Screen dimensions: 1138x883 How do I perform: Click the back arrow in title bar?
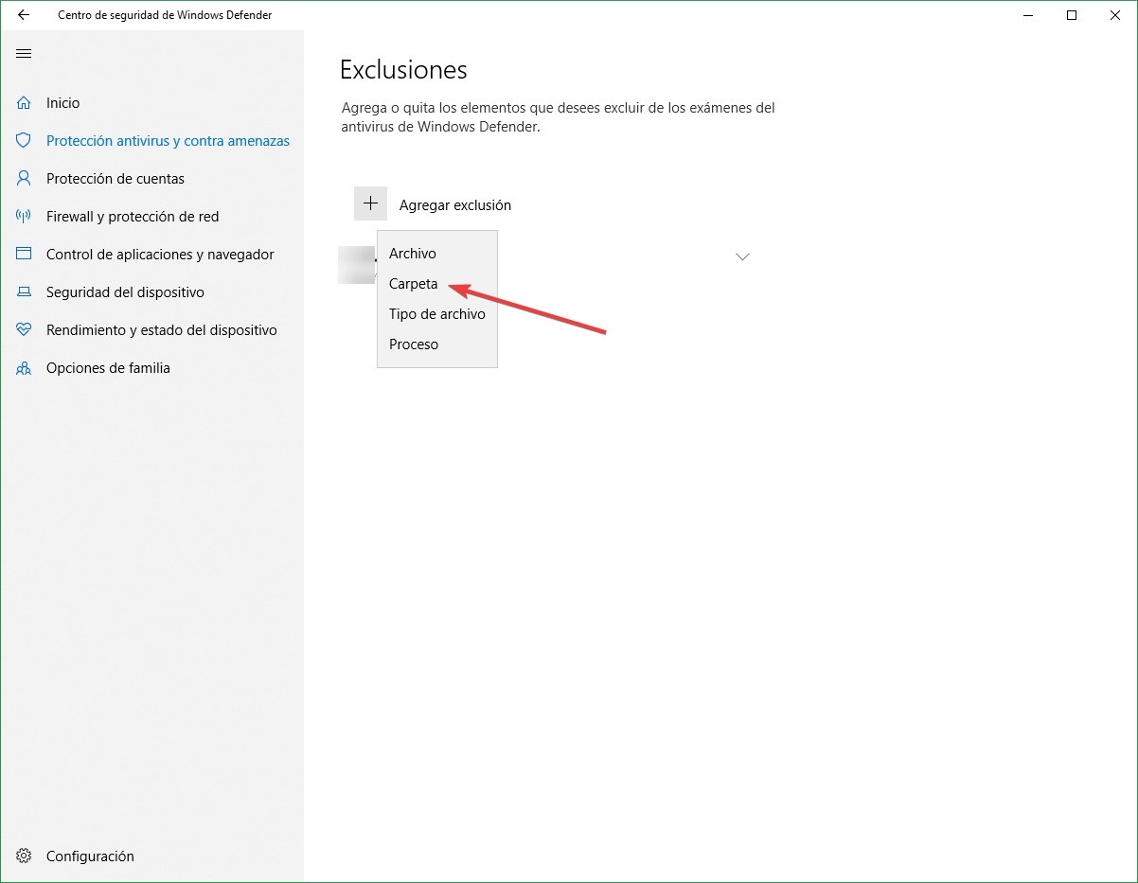click(x=24, y=15)
